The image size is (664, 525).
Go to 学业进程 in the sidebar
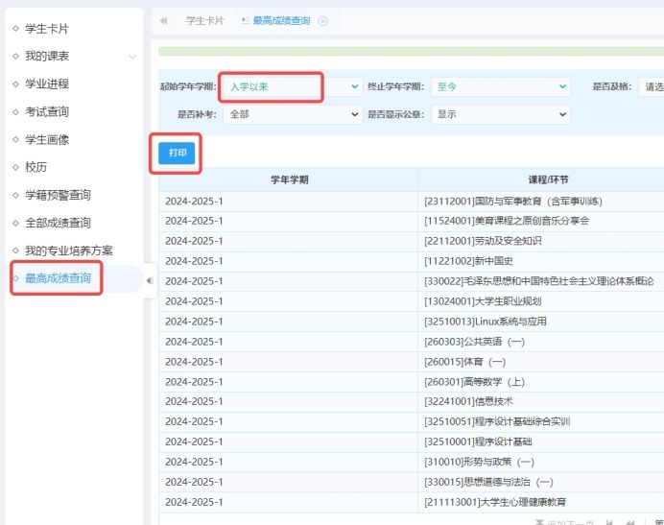click(x=47, y=84)
